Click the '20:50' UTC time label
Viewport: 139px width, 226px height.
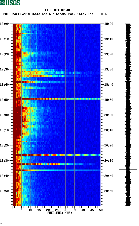click(x=109, y=191)
